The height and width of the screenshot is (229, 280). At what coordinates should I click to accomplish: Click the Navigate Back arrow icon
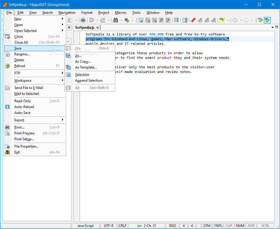235,20
